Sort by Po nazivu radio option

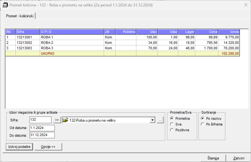[203, 119]
